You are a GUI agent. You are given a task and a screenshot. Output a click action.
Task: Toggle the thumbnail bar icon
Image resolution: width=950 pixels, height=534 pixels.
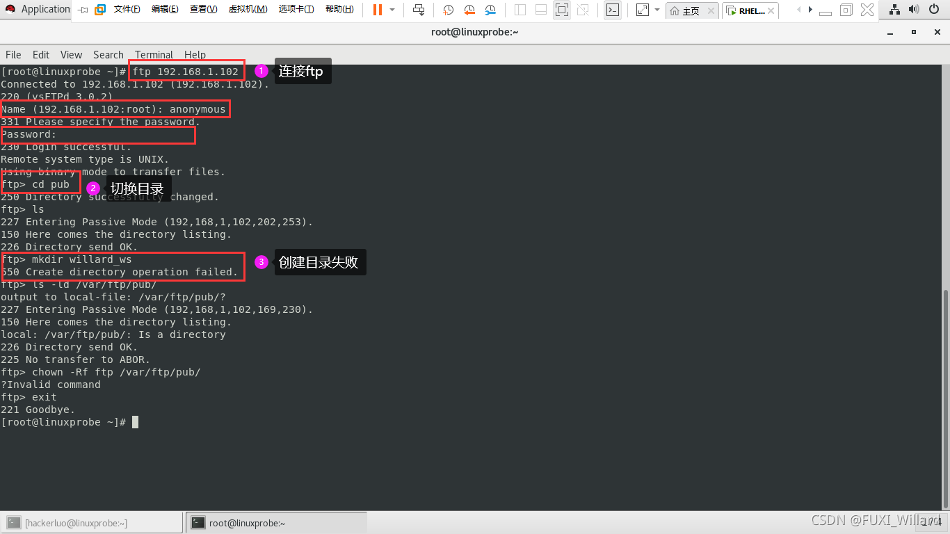540,10
